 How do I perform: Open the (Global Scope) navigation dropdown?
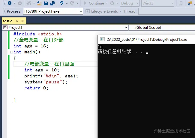coord(162,28)
